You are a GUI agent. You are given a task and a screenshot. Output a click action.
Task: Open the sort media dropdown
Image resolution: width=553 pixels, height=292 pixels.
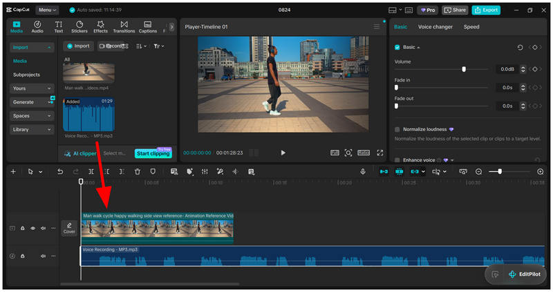click(141, 46)
